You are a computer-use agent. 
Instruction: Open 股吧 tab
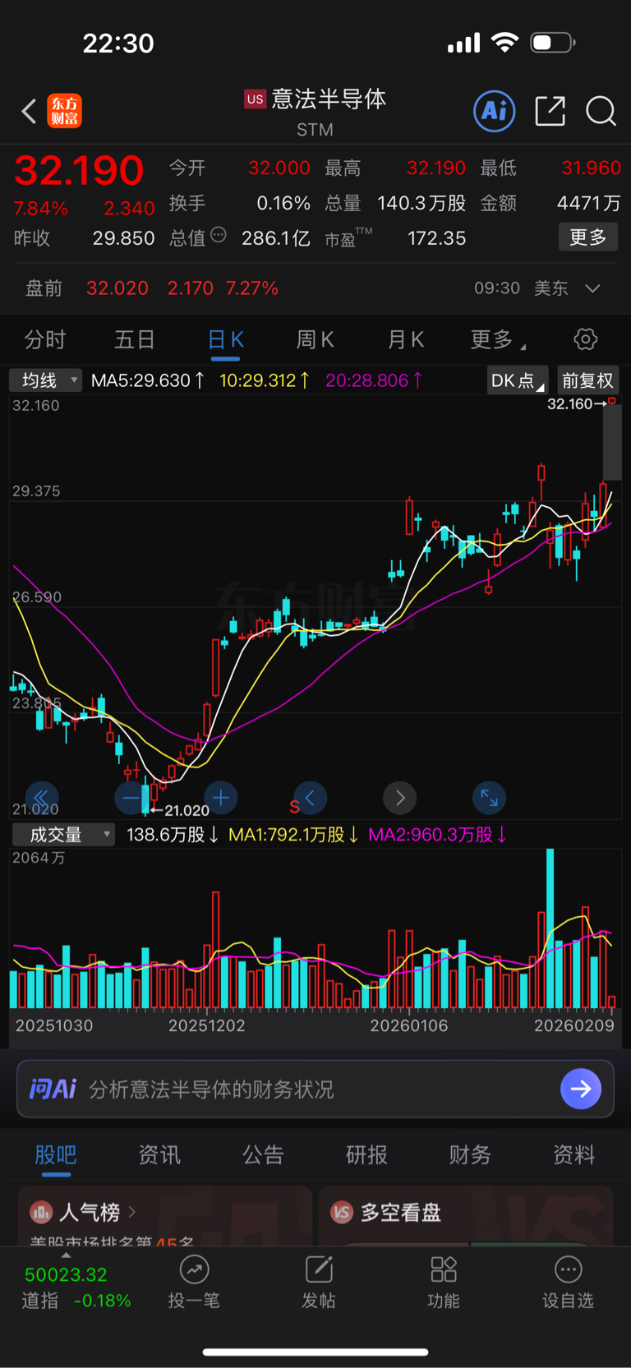(56, 1154)
